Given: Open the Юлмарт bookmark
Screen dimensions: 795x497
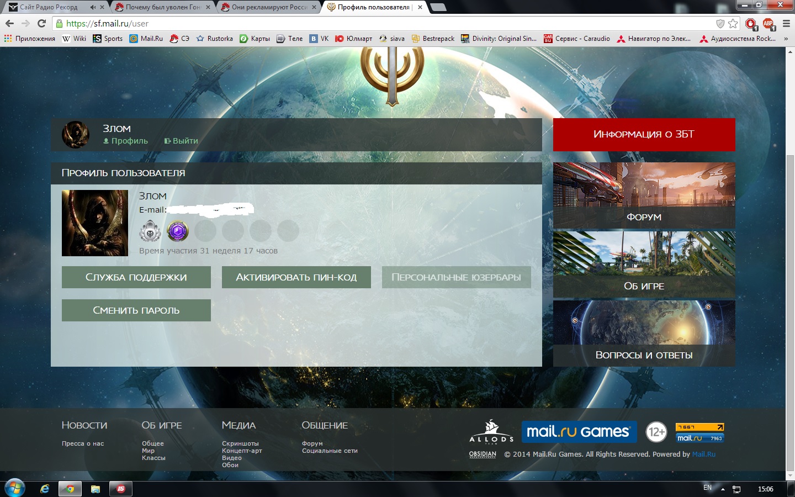Looking at the screenshot, I should pyautogui.click(x=354, y=39).
